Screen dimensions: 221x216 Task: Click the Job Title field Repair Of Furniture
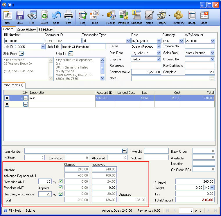point(83,47)
